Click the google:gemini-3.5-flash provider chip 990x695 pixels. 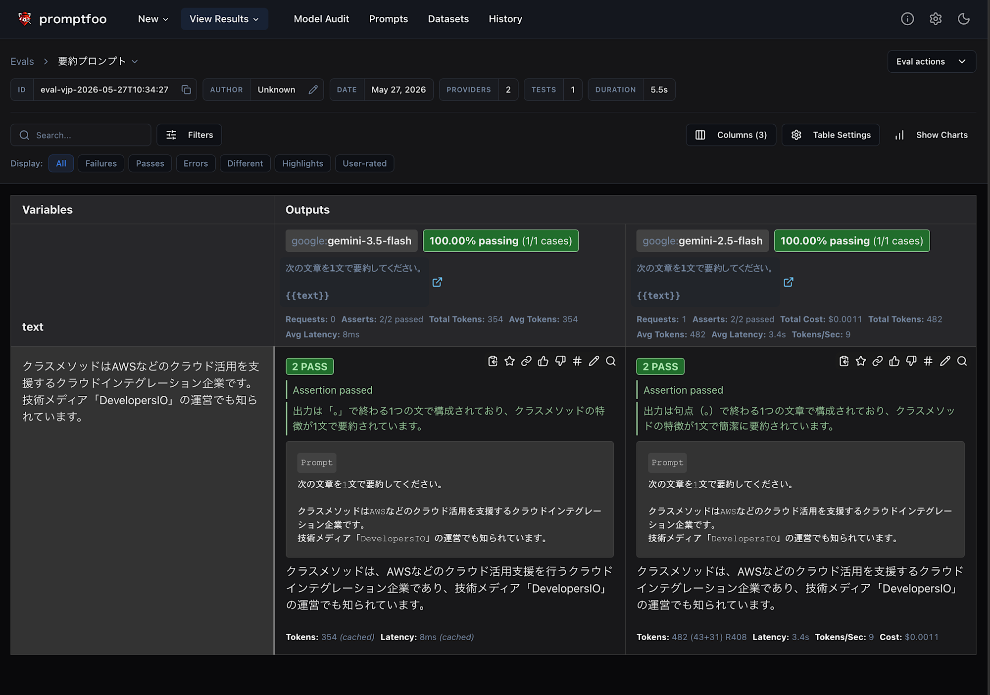click(x=351, y=241)
